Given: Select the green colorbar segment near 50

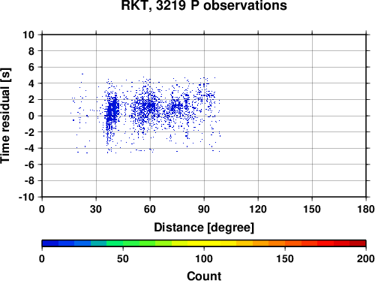Looking at the screenshot, I should (x=130, y=243).
